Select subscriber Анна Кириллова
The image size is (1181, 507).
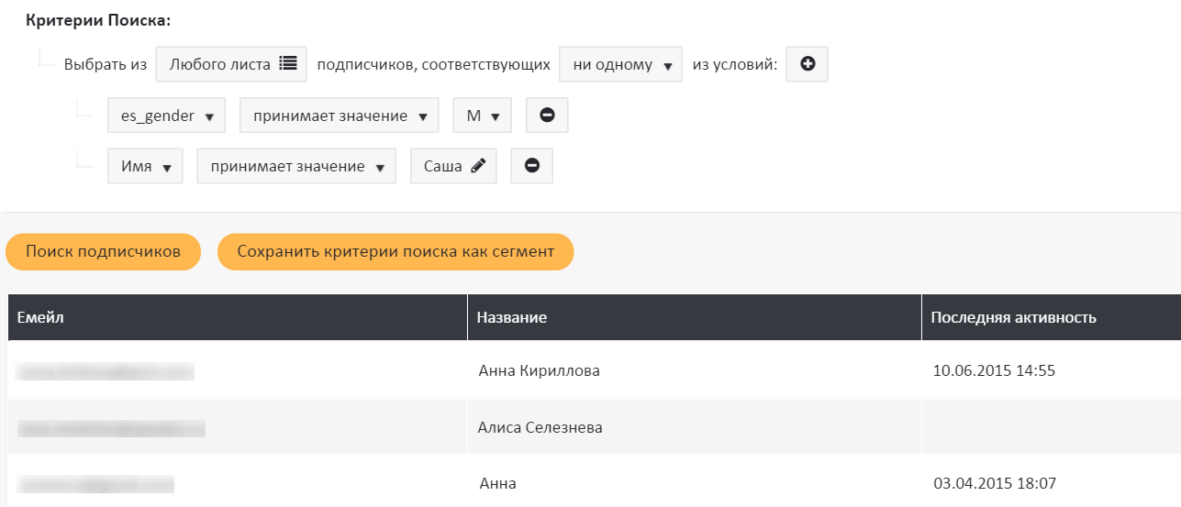tap(540, 370)
